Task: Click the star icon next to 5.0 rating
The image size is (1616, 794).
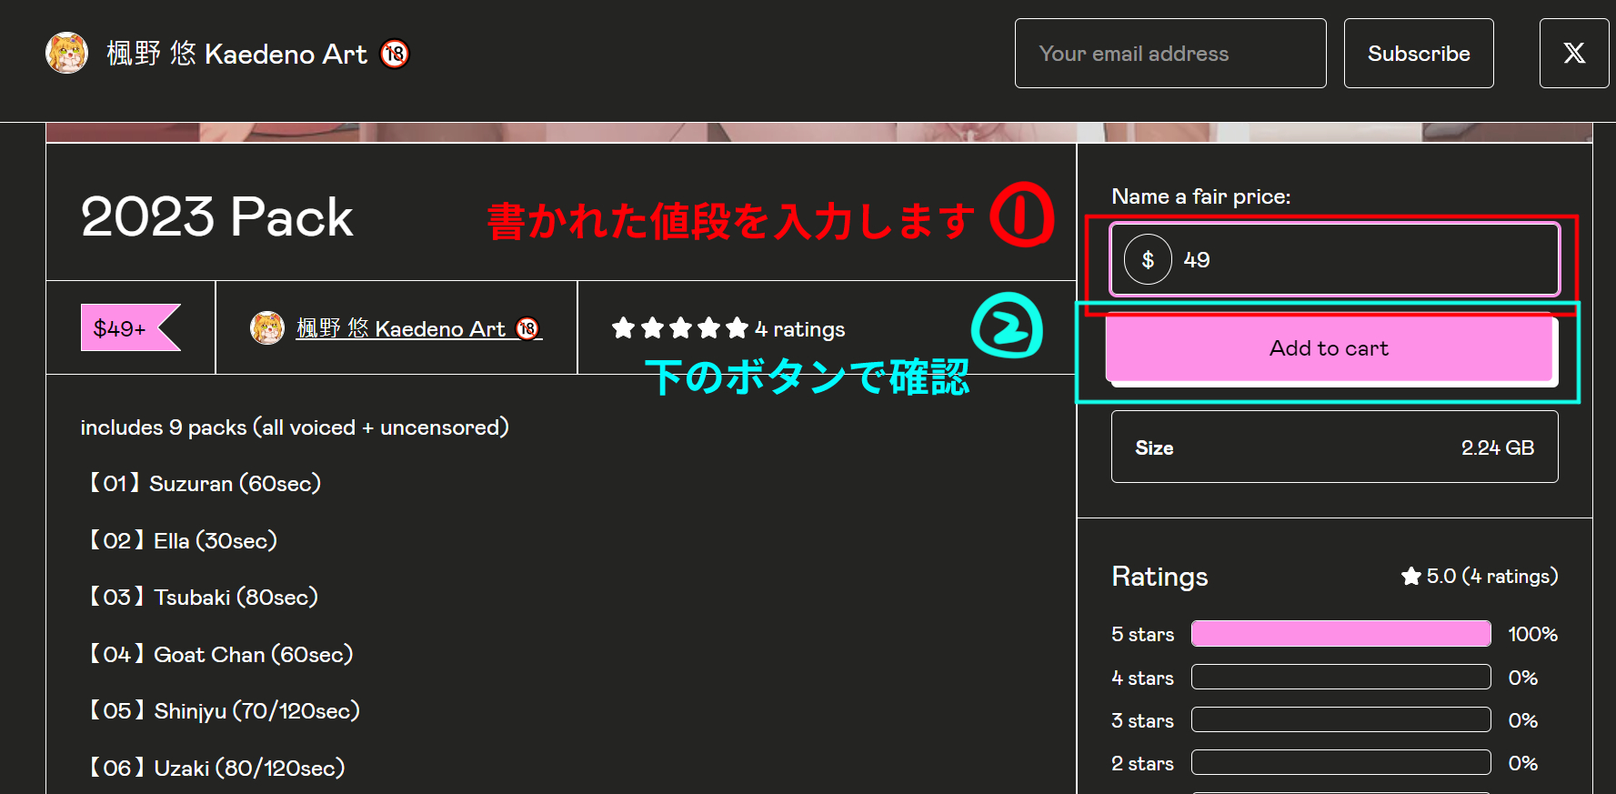Action: coord(1411,576)
